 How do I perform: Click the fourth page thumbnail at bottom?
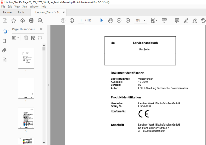click(26, 141)
